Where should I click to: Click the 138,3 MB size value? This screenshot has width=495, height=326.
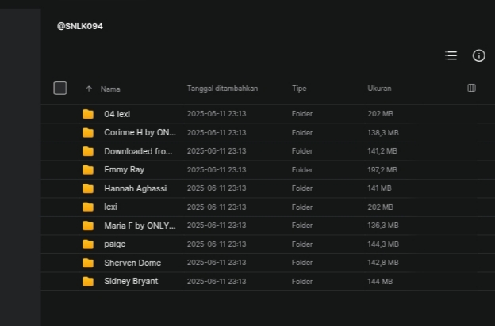click(x=383, y=133)
